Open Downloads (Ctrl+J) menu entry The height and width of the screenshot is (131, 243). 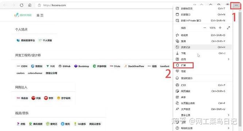coord(202,53)
